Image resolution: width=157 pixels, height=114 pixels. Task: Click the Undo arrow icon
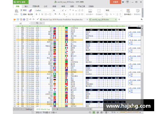pyautogui.click(x=30, y=20)
